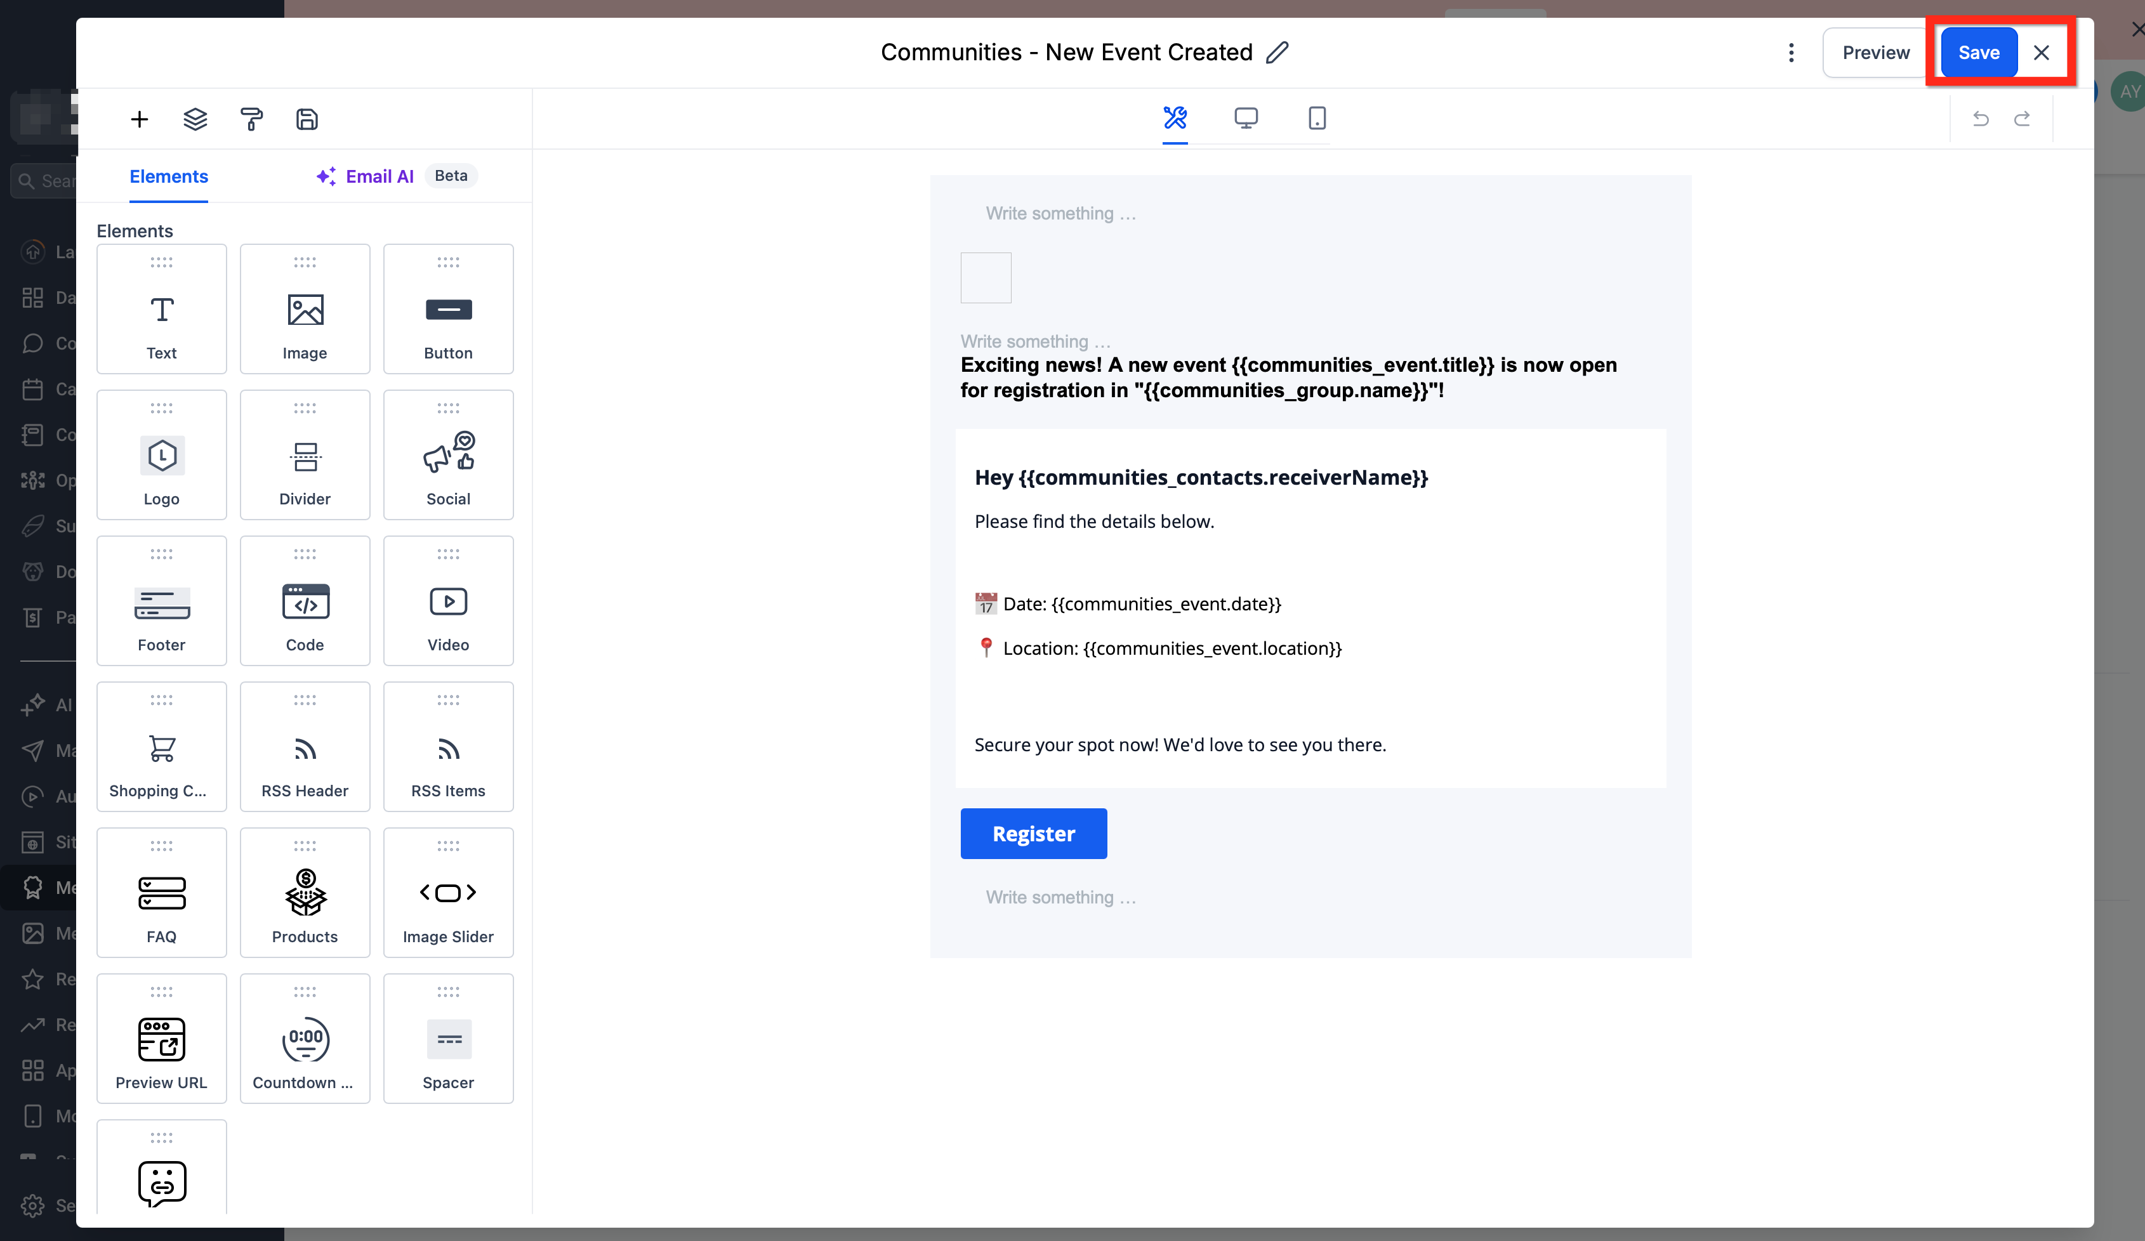Select the Elements tab
The image size is (2145, 1241).
pyautogui.click(x=169, y=176)
